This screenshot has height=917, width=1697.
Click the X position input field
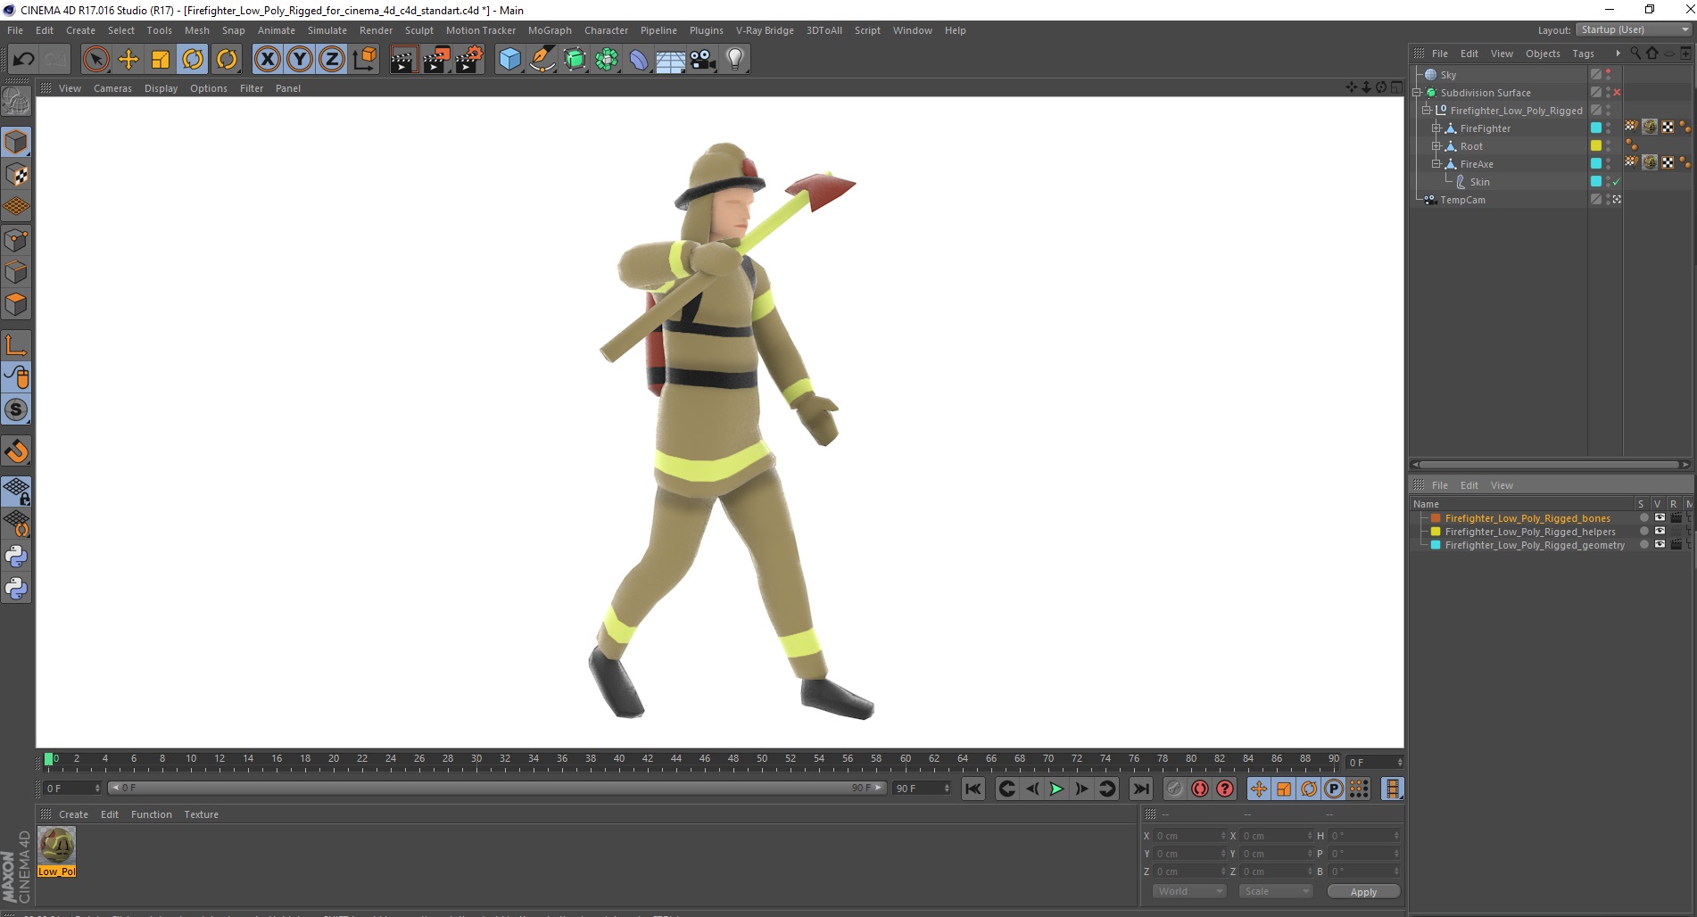pos(1190,836)
